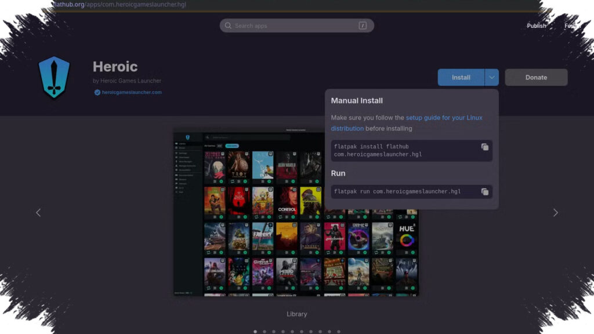This screenshot has width=594, height=334.
Task: Click the magnifier icon in search bar
Action: [x=227, y=26]
